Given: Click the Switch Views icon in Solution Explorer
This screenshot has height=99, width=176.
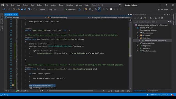Looking at the screenshot, I should [x=145, y=18].
